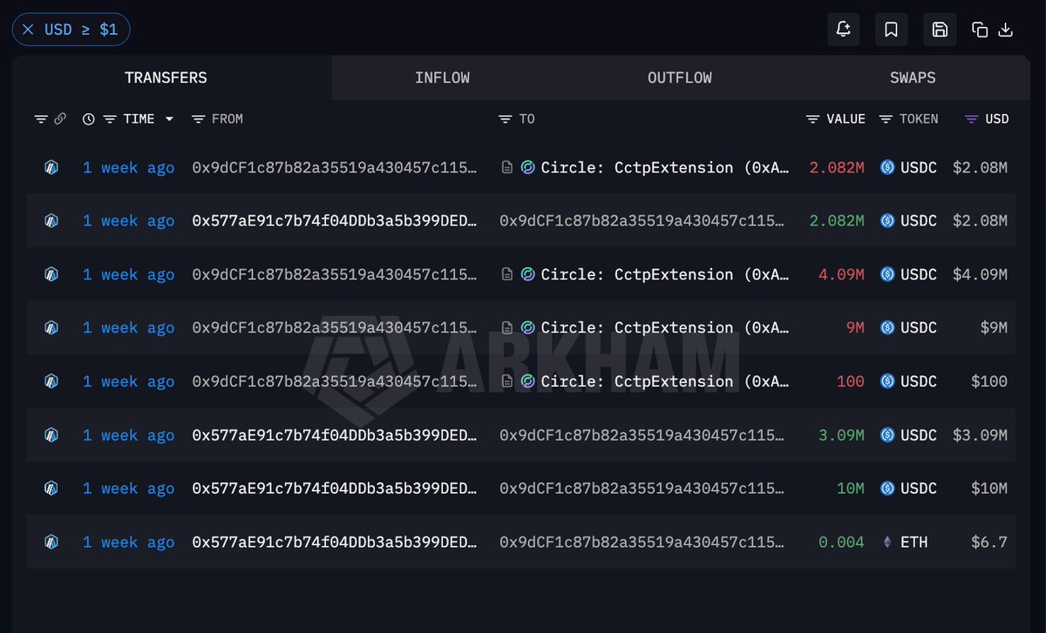
Task: Open FROM address 0x577aE91c in $3.09M row
Action: 334,434
